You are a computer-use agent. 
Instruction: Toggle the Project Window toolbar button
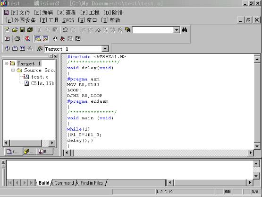(38, 39)
